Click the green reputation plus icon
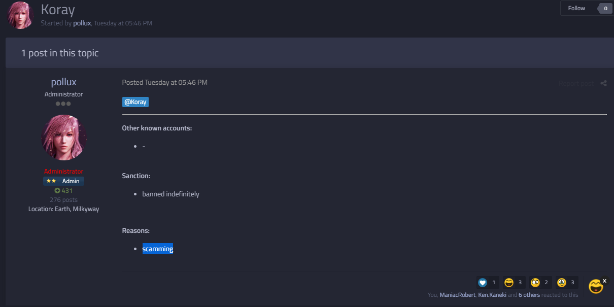This screenshot has width=614, height=307. pyautogui.click(x=57, y=191)
